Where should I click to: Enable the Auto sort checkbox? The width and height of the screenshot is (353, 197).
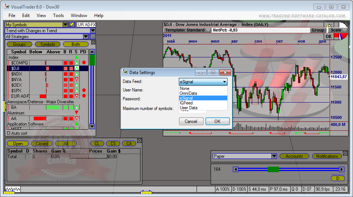pyautogui.click(x=9, y=133)
